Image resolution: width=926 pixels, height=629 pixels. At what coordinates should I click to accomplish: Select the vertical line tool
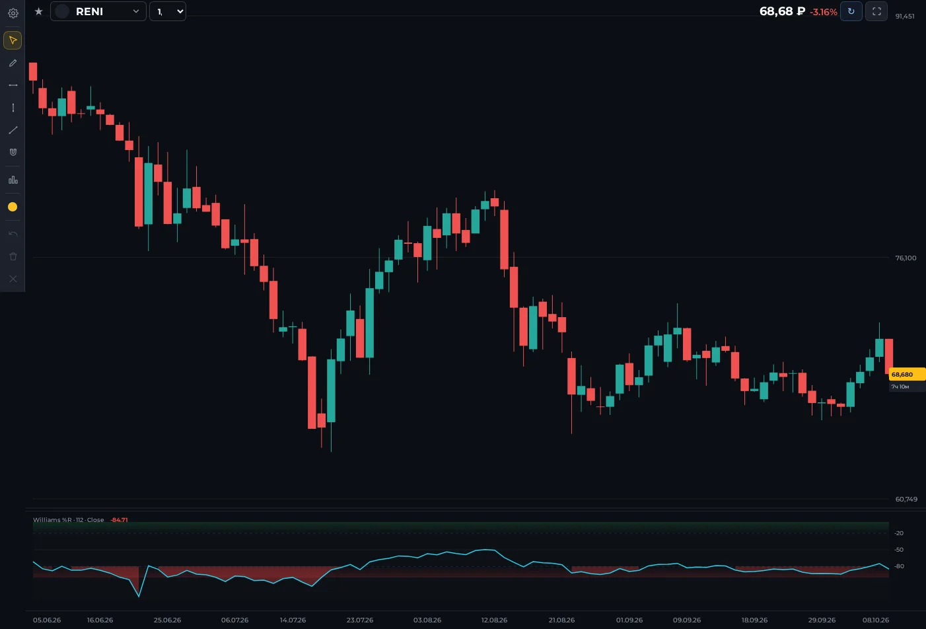pos(13,108)
